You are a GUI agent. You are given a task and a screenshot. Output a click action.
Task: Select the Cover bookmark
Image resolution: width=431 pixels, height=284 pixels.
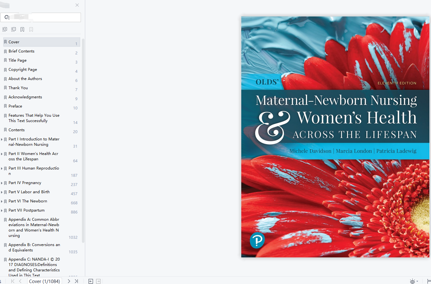pyautogui.click(x=41, y=42)
